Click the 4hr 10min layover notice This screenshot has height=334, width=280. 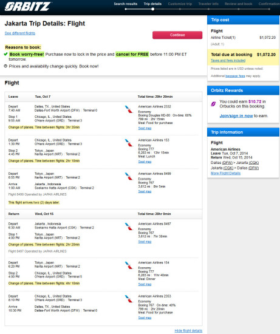tap(44, 284)
